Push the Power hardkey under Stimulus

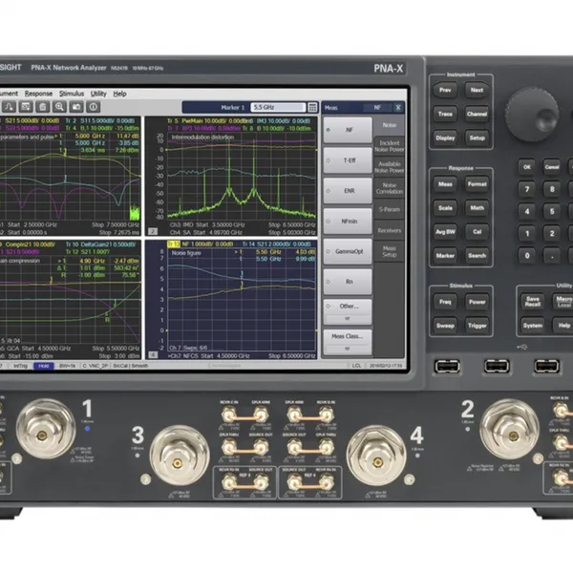(477, 302)
